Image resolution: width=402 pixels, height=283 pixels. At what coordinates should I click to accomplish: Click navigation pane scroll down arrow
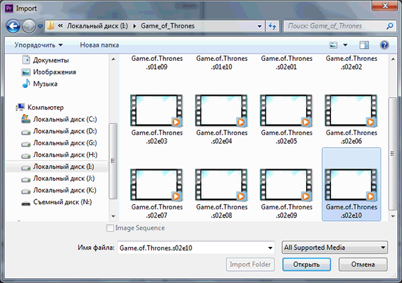point(113,216)
